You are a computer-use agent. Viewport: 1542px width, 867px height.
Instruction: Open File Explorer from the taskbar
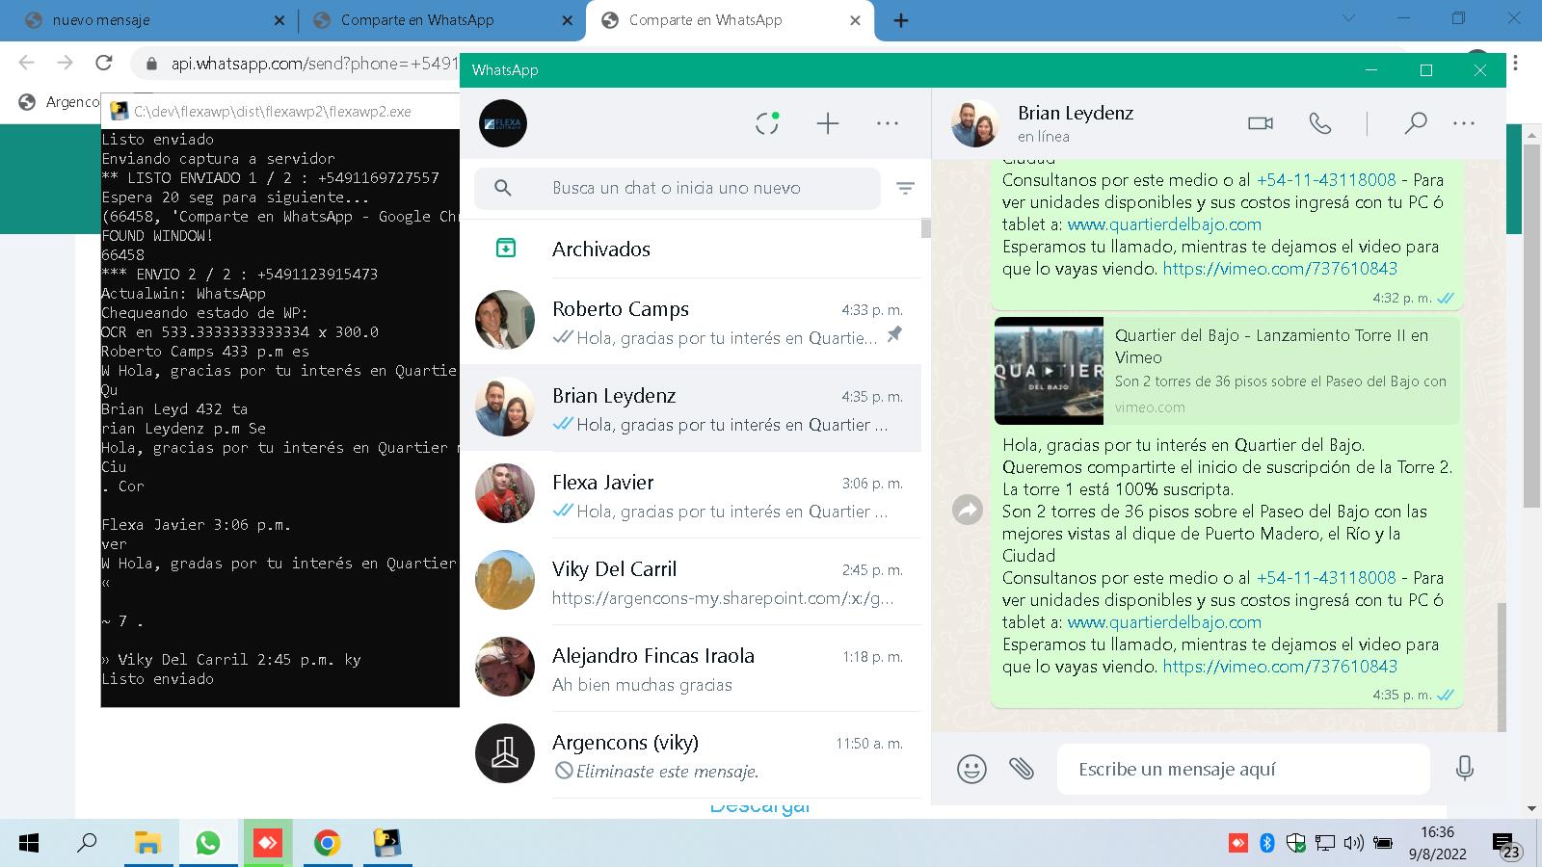[x=147, y=844]
